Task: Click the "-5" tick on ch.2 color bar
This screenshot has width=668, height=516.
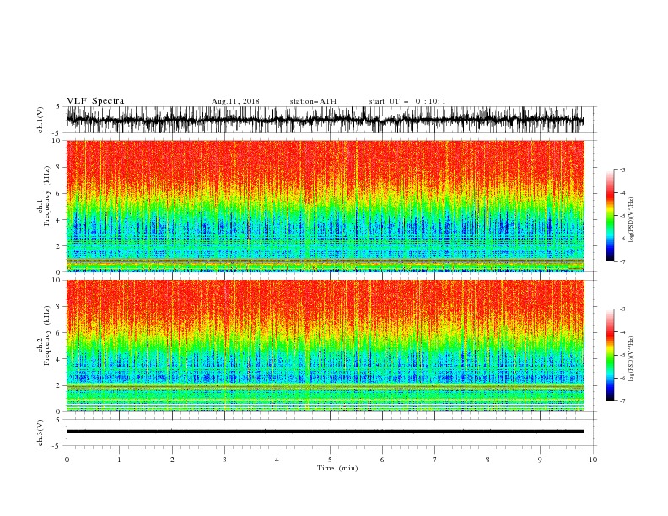Action: pos(622,355)
